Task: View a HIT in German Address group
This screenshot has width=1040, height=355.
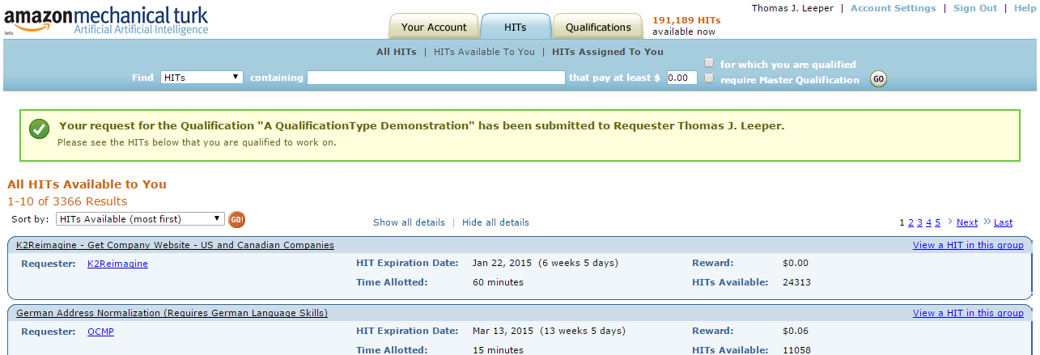Action: click(x=968, y=313)
